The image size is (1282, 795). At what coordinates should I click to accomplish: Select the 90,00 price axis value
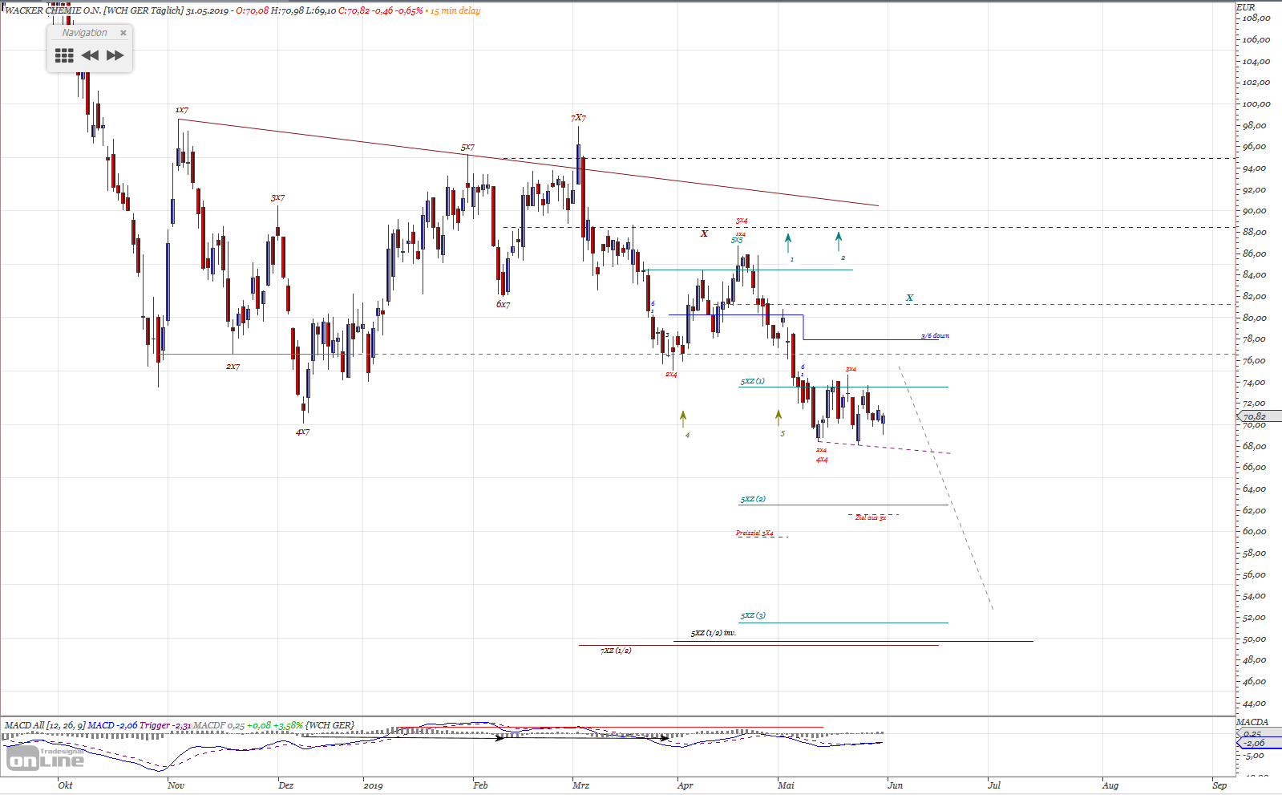pyautogui.click(x=1255, y=210)
